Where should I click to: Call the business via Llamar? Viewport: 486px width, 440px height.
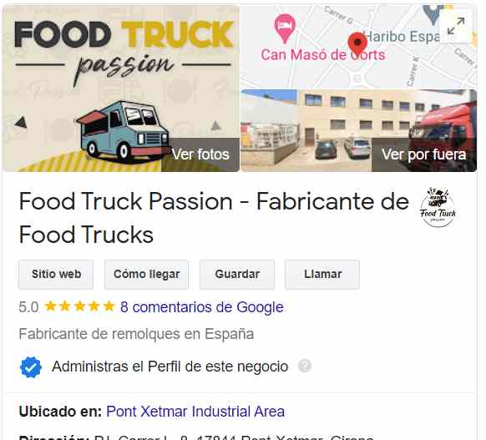click(322, 274)
